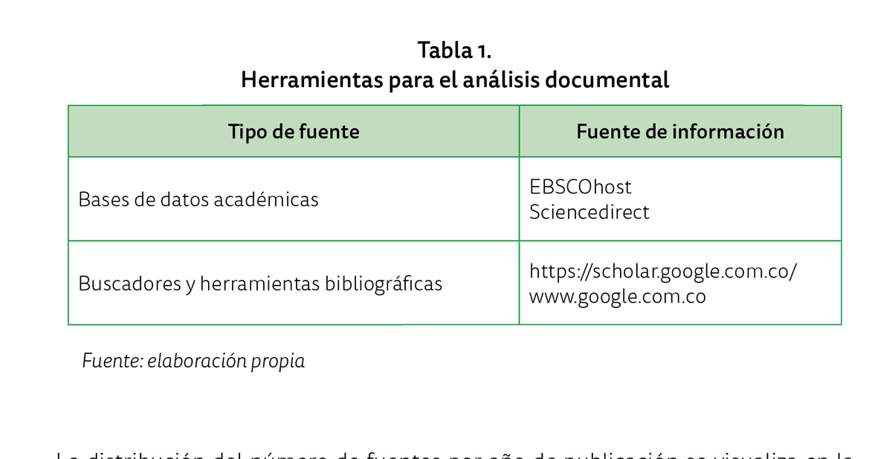The image size is (892, 459).
Task: Click the Sciencedirect entry
Action: coord(589,212)
